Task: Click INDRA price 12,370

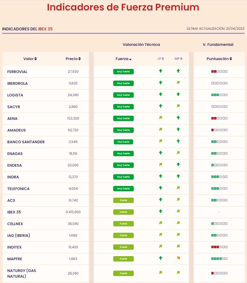Action: click(73, 177)
